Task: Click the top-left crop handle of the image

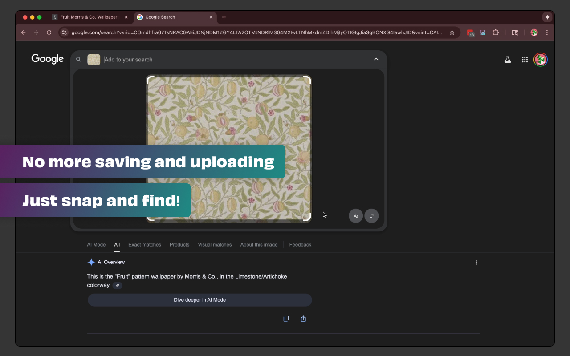Action: coord(150,79)
